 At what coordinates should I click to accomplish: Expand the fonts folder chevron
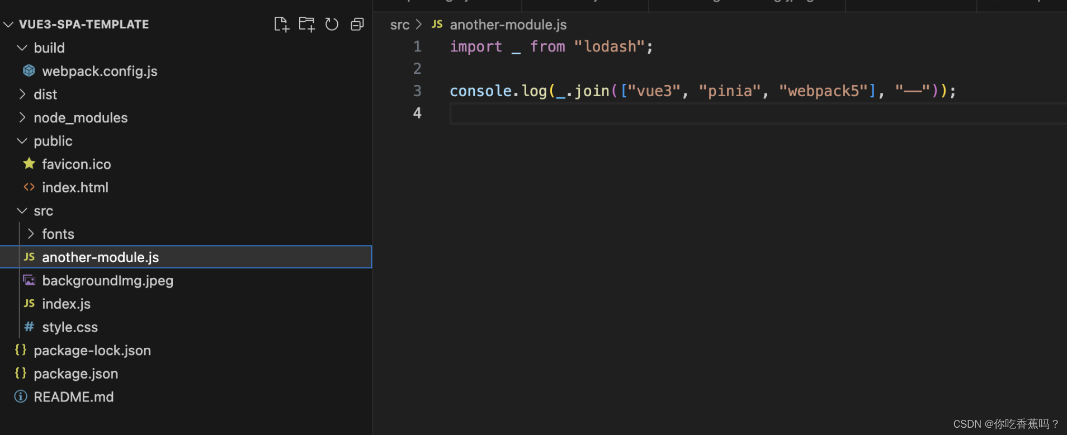[x=31, y=234]
